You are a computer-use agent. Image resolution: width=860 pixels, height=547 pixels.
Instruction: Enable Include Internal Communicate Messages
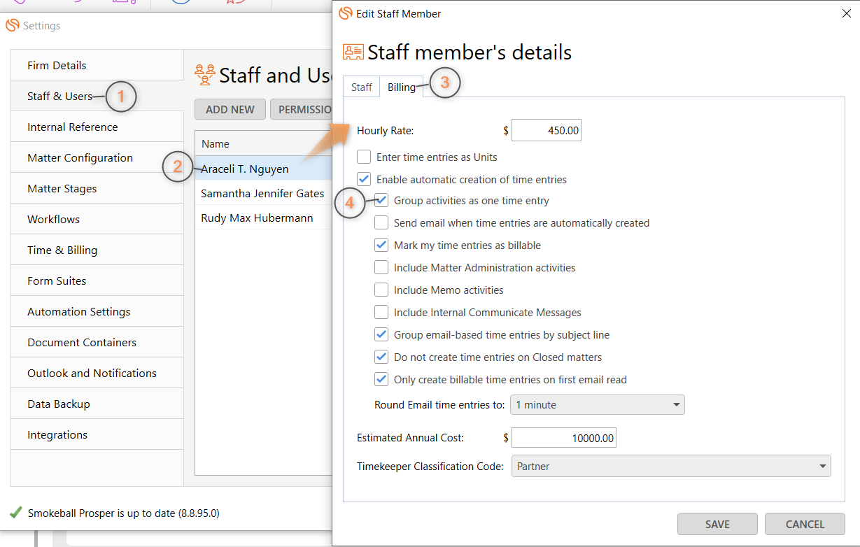point(381,313)
